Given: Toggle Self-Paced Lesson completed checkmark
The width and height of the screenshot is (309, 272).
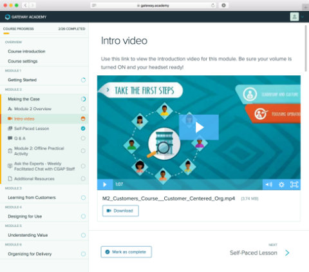Looking at the screenshot, I should tap(83, 128).
